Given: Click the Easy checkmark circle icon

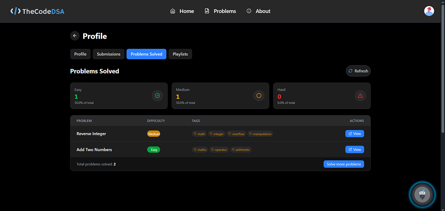Looking at the screenshot, I should [x=157, y=96].
